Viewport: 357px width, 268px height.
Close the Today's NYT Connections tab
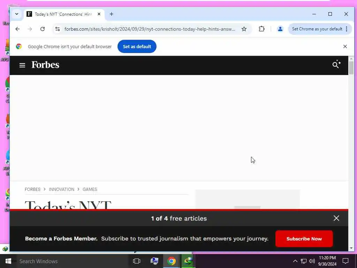click(x=99, y=14)
